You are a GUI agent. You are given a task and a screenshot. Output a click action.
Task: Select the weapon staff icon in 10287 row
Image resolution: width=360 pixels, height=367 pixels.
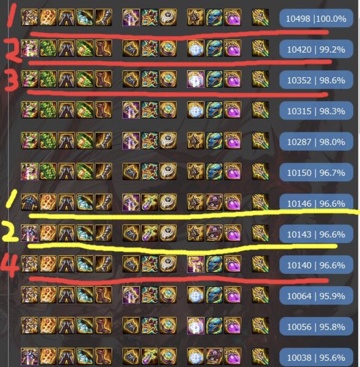(x=260, y=140)
